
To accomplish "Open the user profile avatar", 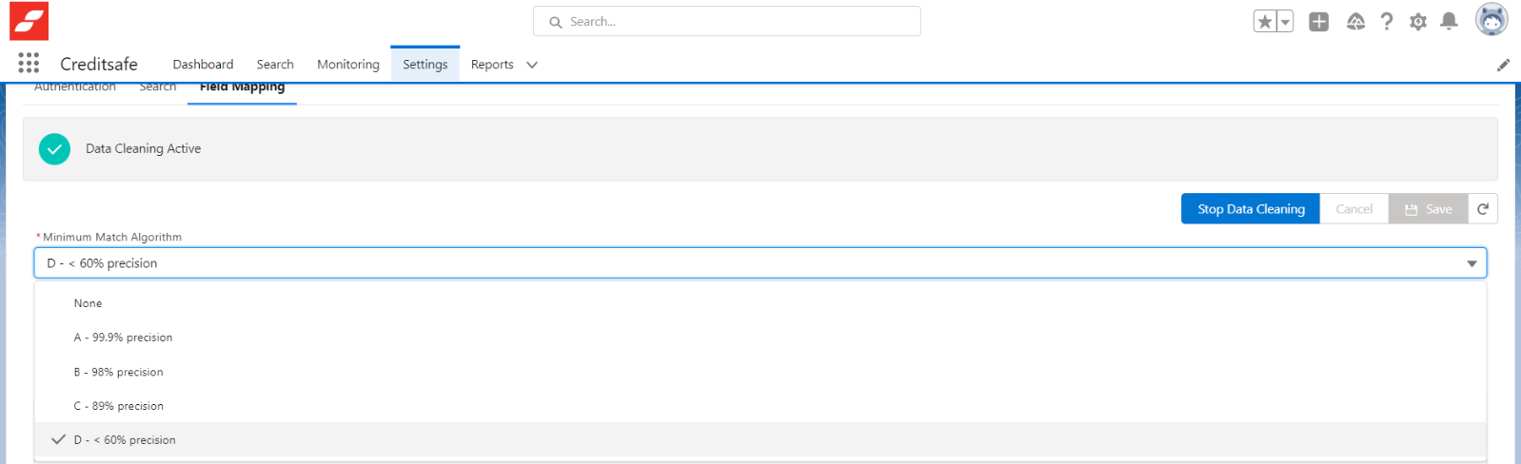I will (1491, 20).
